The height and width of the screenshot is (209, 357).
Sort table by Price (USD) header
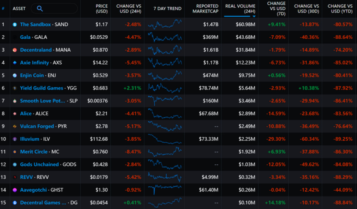(x=101, y=8)
